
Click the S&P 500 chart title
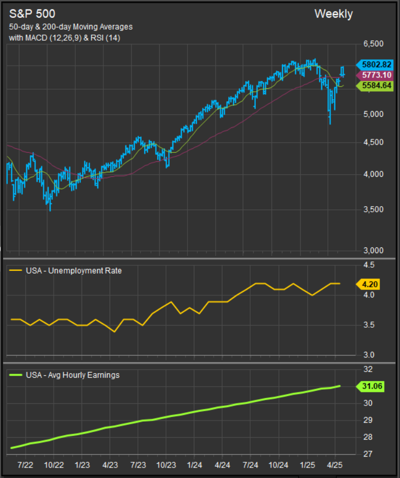32,14
